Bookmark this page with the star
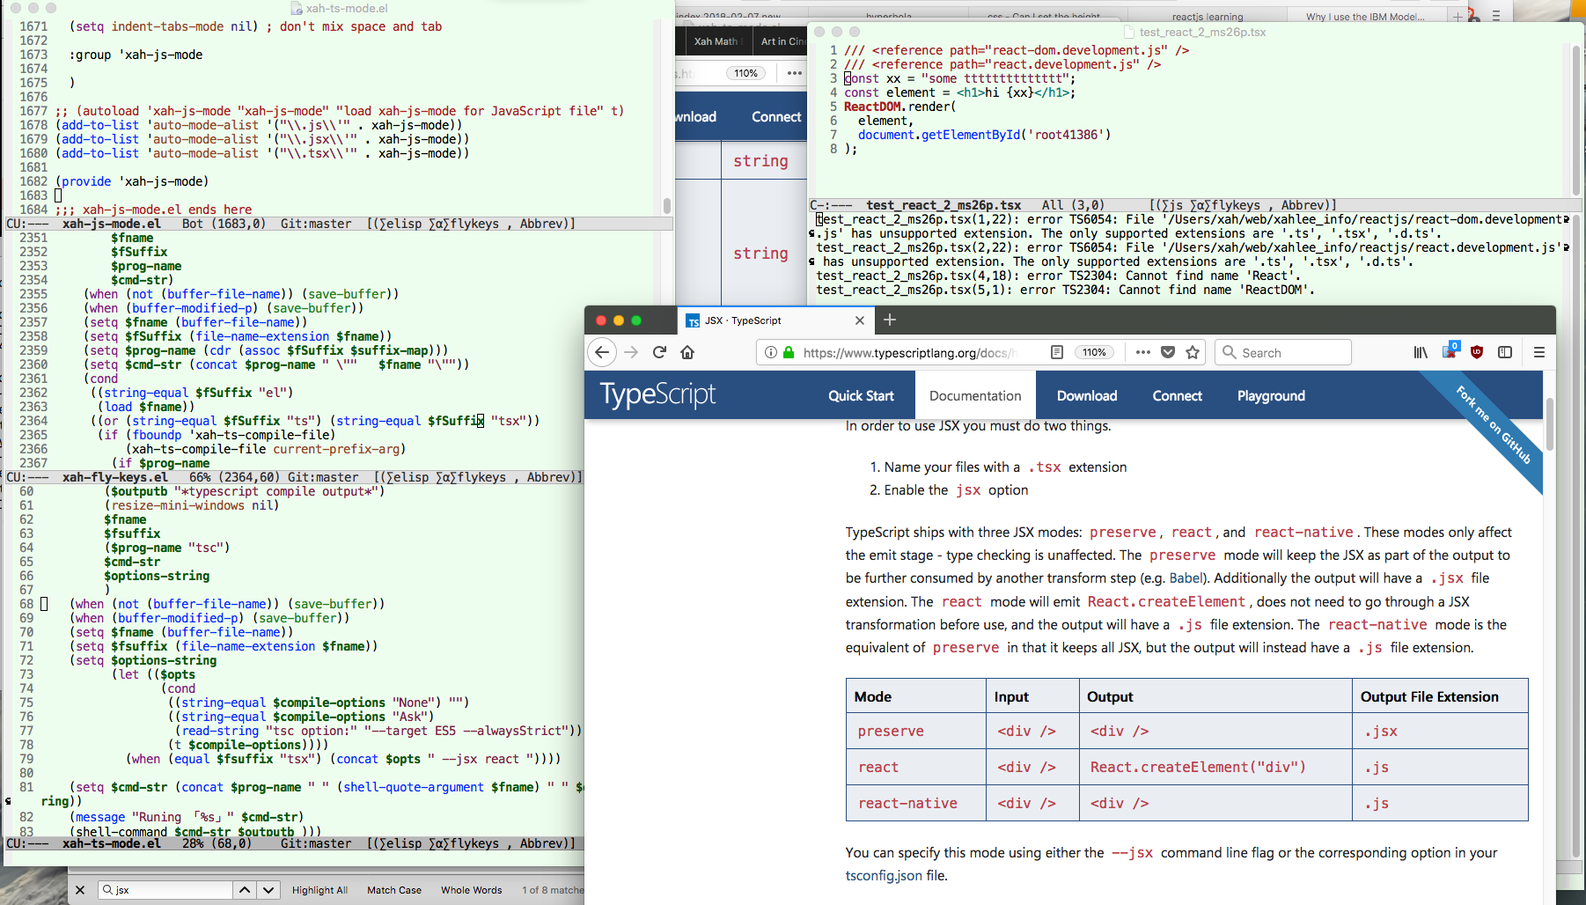 1193,352
